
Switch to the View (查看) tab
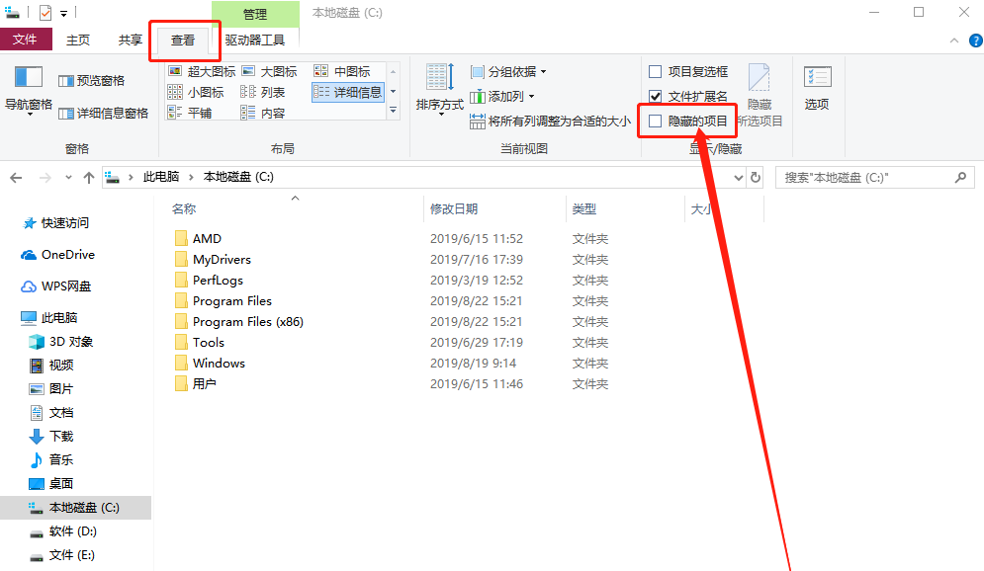coord(183,41)
